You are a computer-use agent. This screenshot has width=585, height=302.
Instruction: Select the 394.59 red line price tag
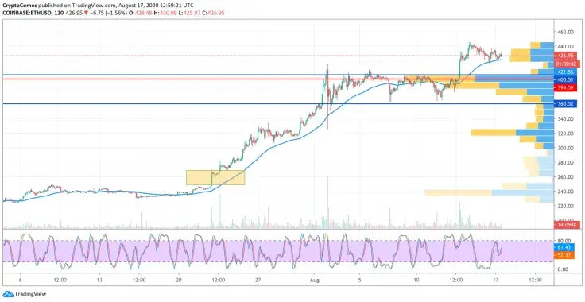566,87
